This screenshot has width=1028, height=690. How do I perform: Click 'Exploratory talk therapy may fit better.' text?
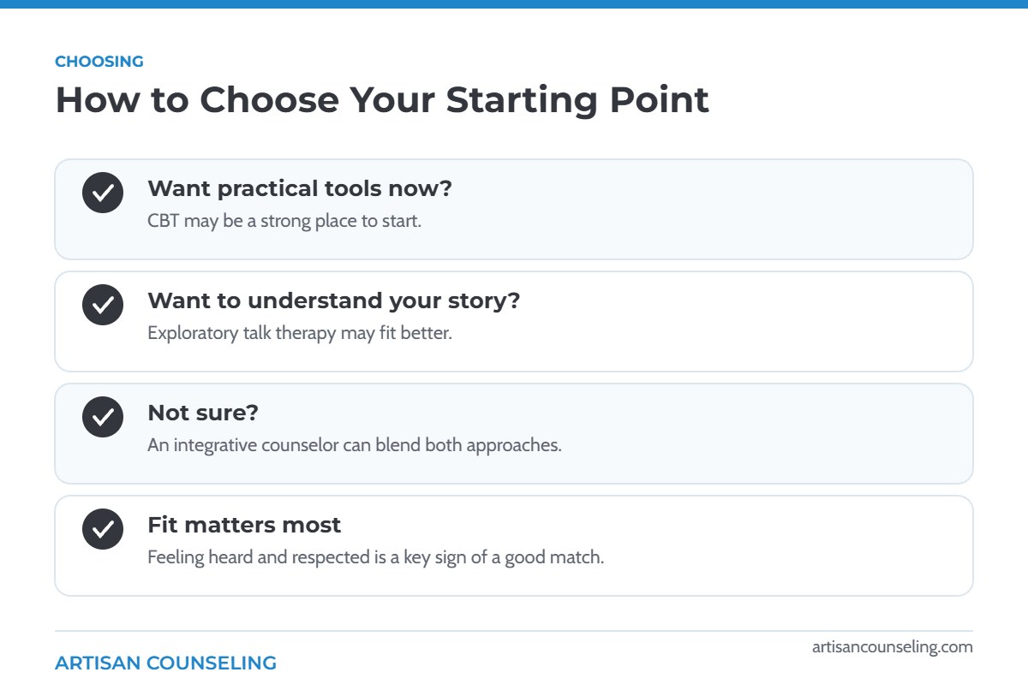[300, 333]
